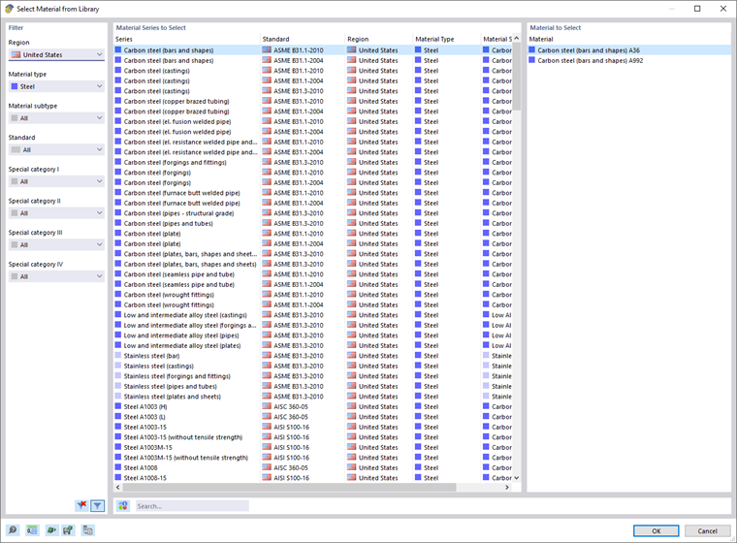The image size is (737, 543).
Task: Open the units and decimal places icon
Action: (x=32, y=530)
